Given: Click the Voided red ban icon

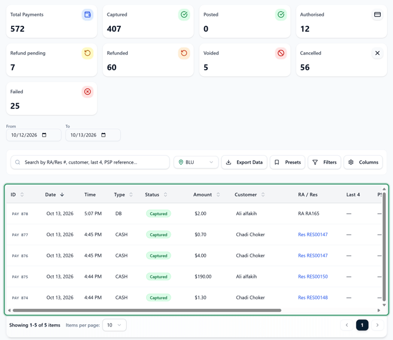Looking at the screenshot, I should tap(281, 53).
